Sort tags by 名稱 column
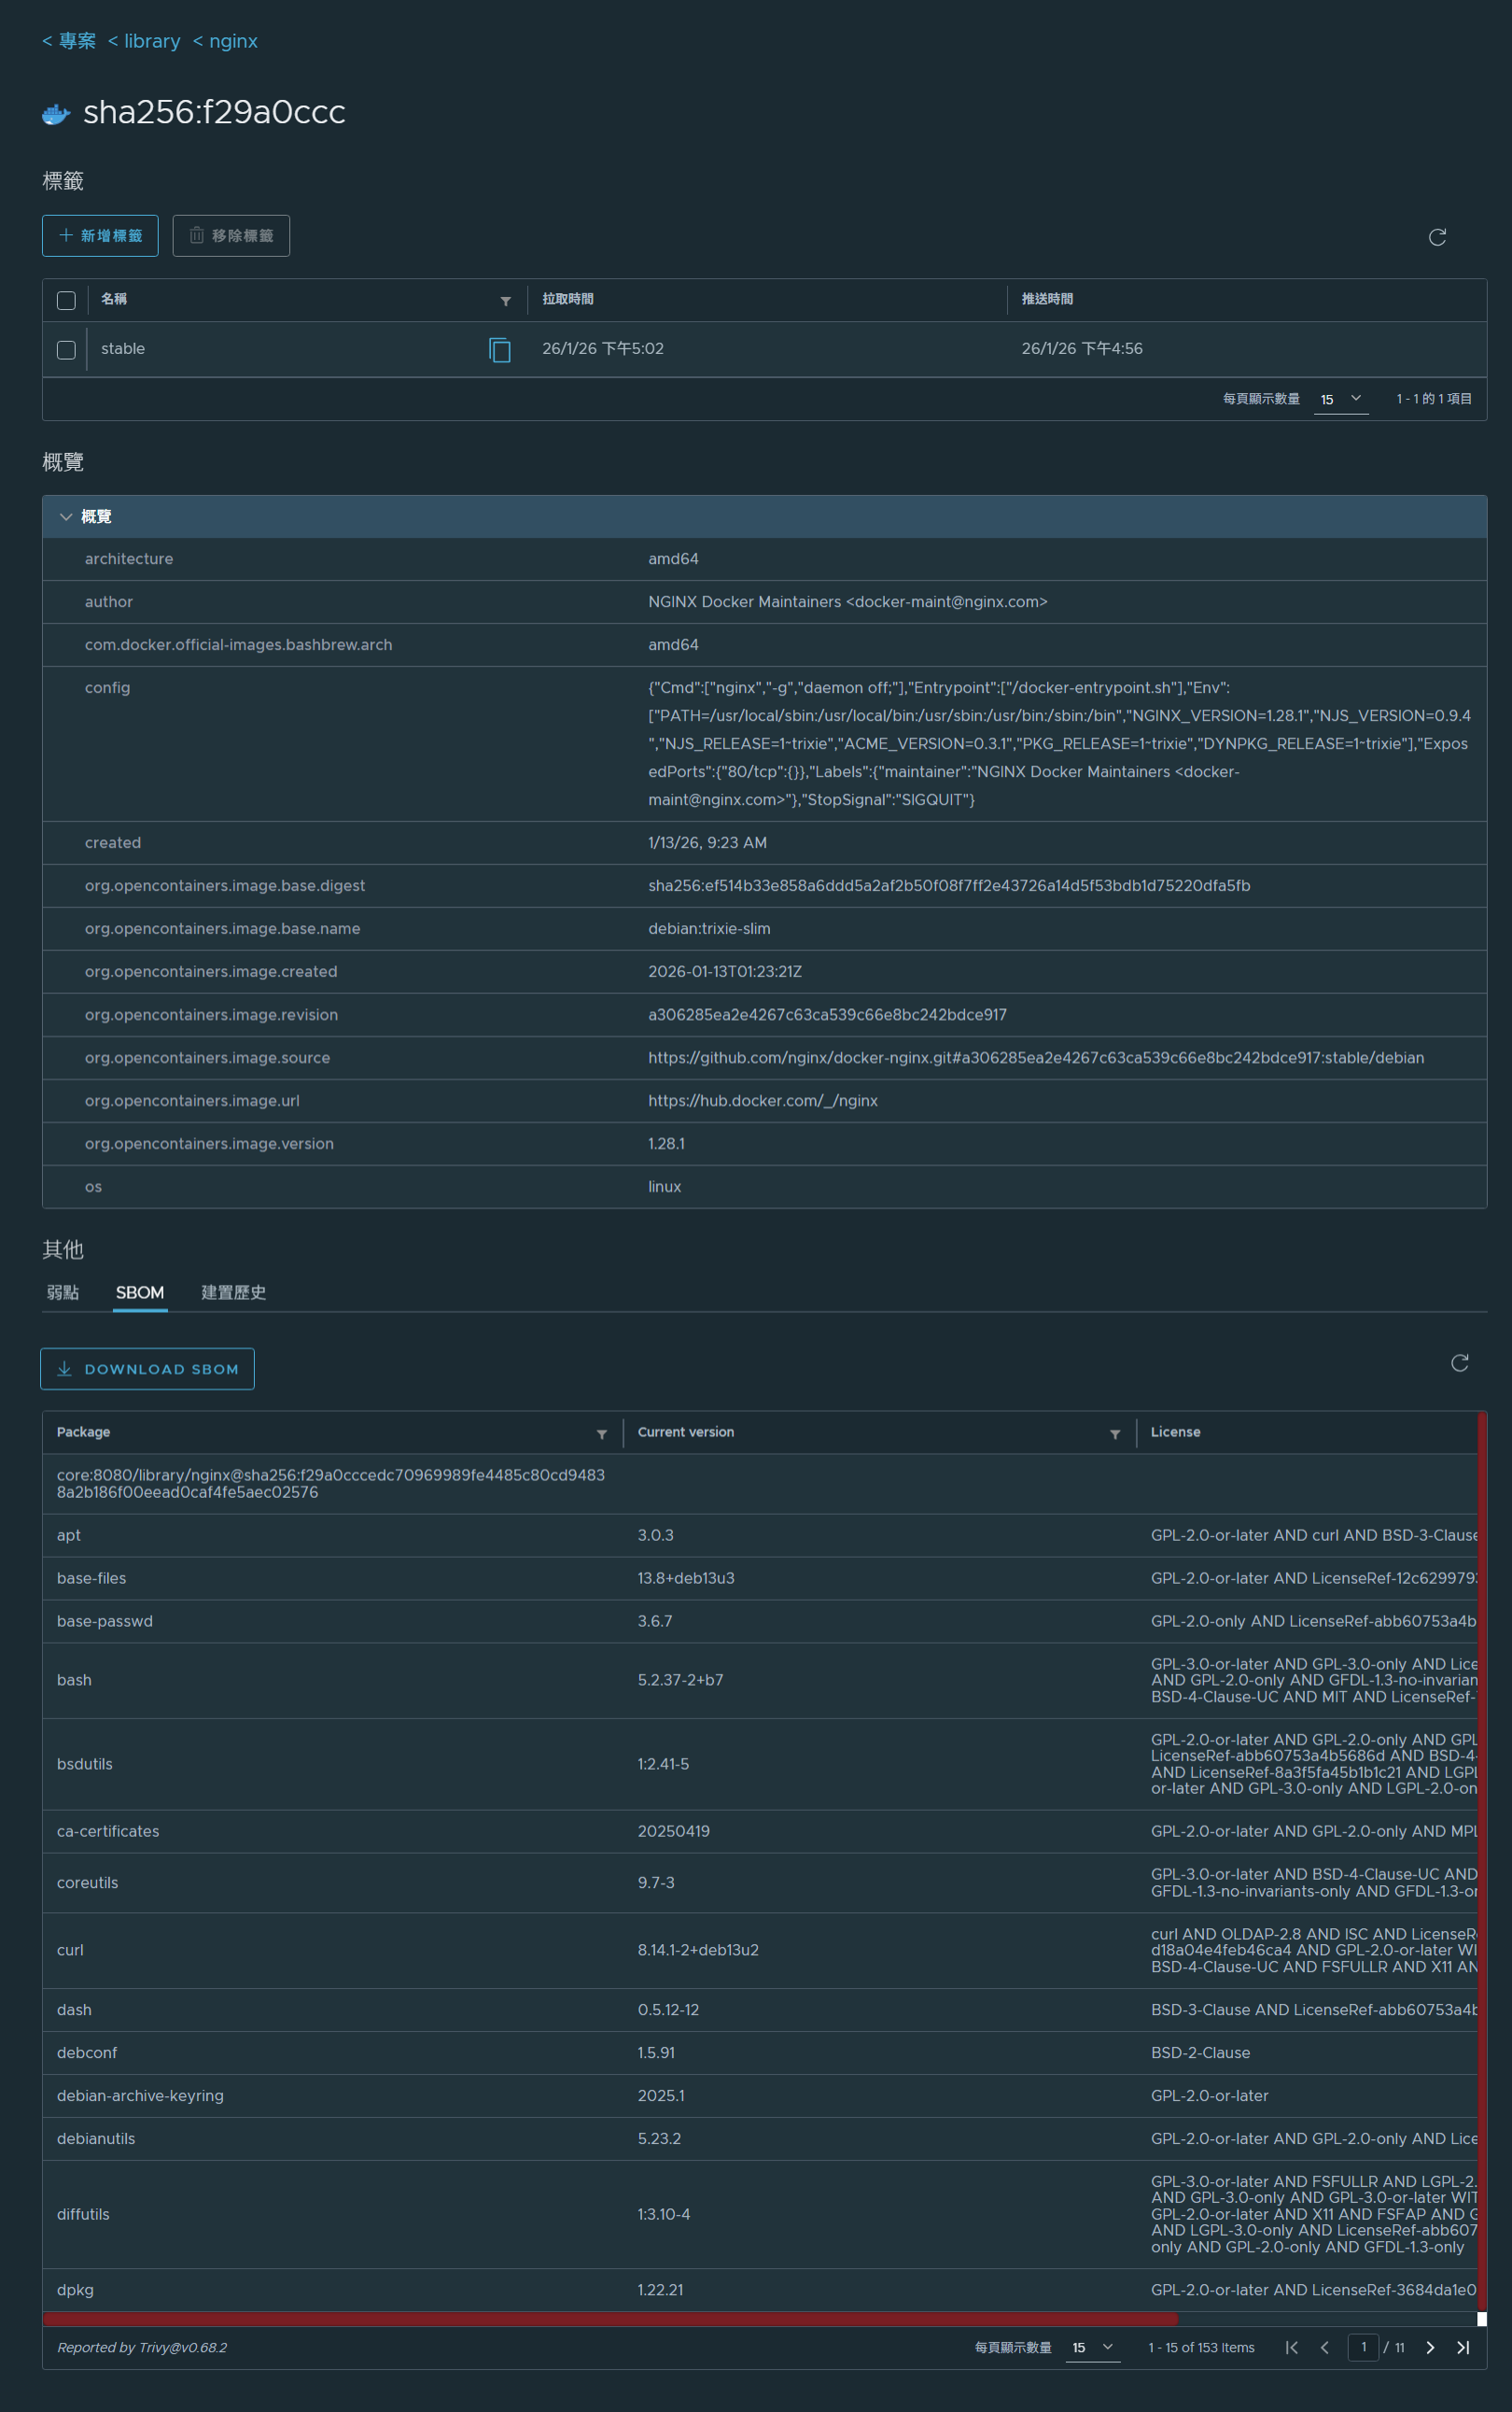 pos(114,299)
